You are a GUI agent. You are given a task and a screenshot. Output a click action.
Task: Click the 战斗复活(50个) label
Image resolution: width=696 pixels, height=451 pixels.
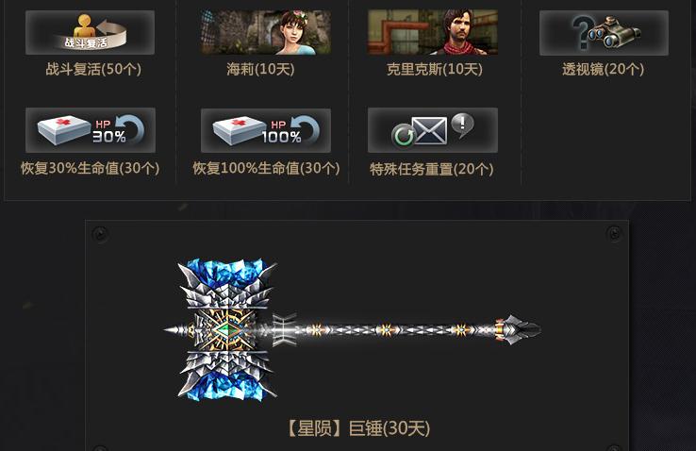point(93,69)
